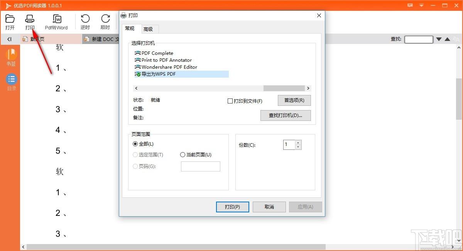Select the 全部 page range option
463x251 pixels.
click(x=143, y=144)
